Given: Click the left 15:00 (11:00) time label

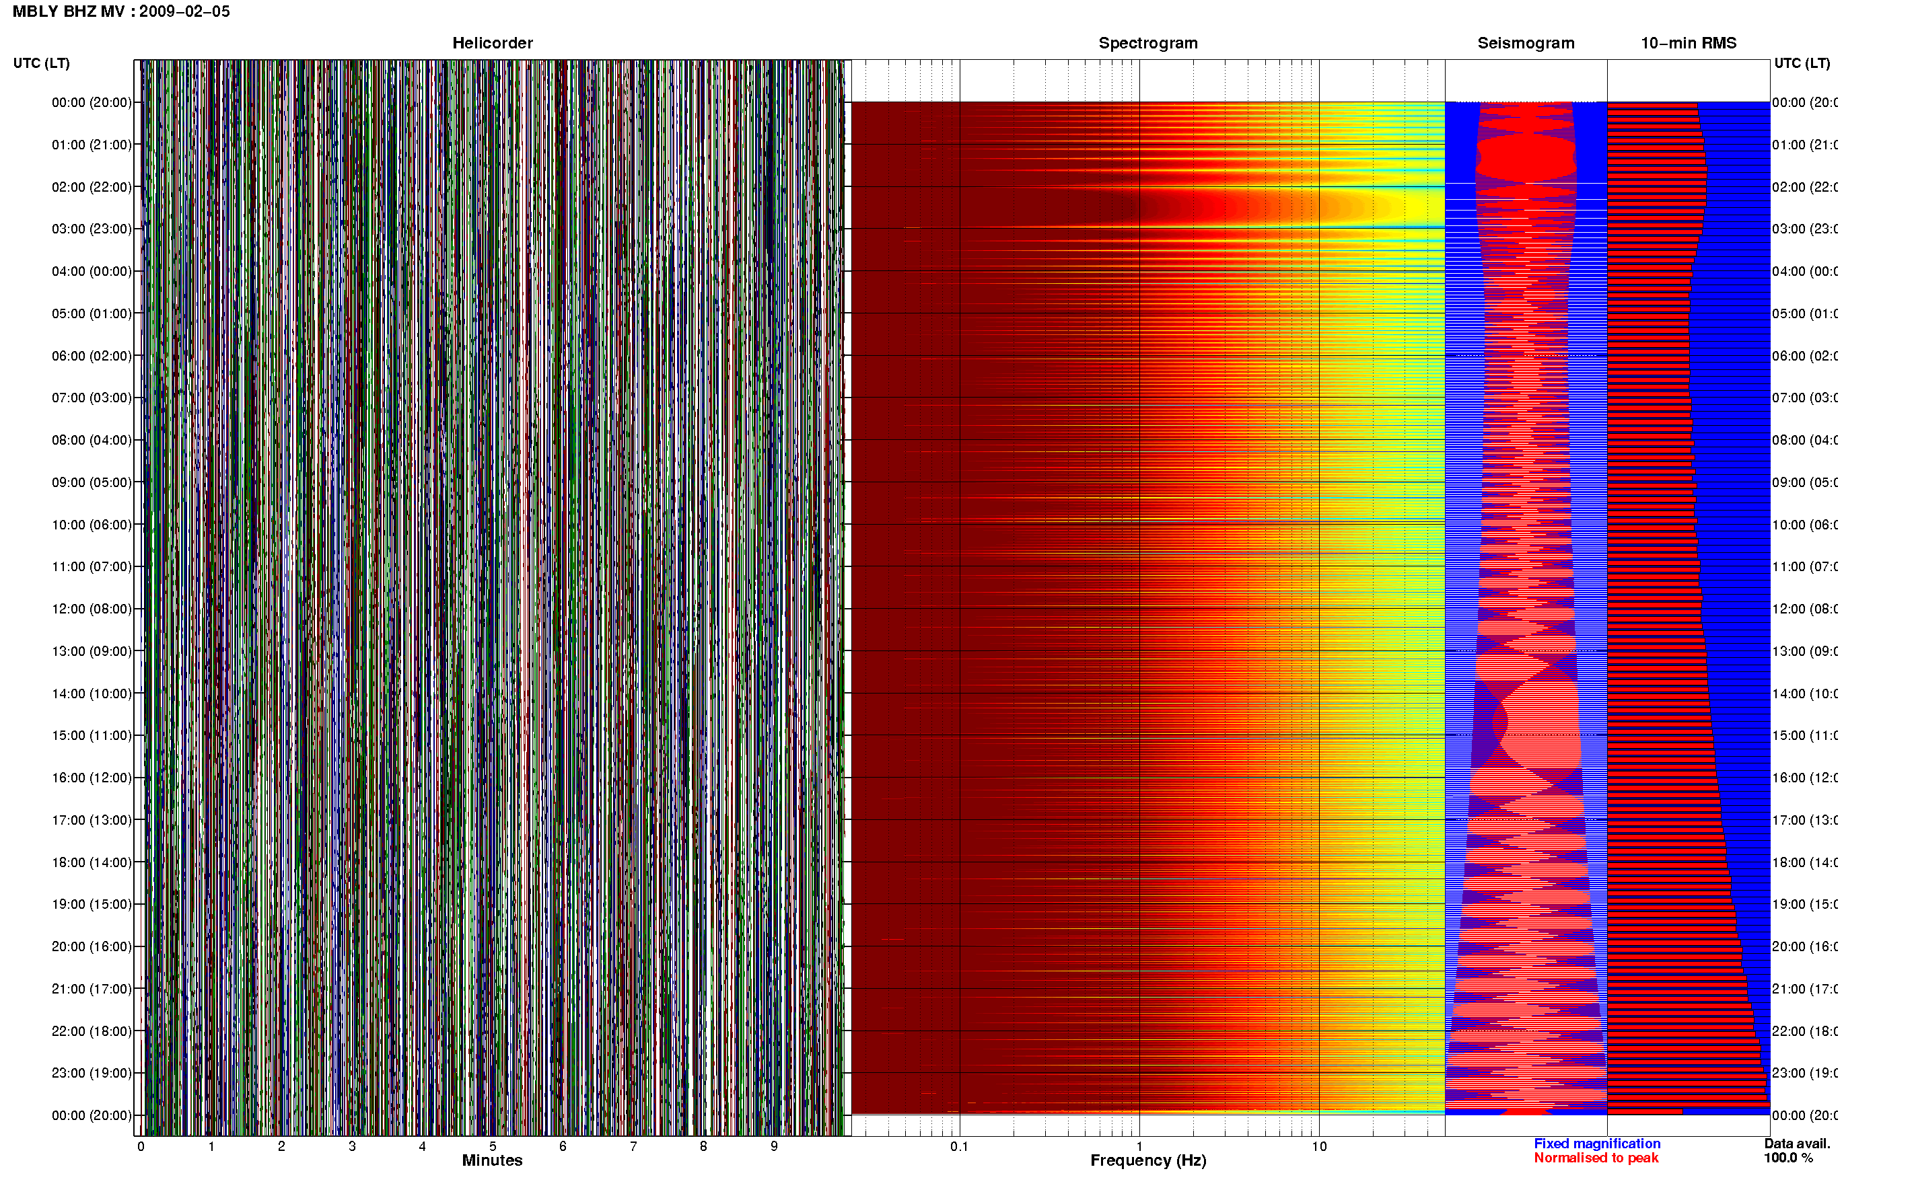Looking at the screenshot, I should point(92,736).
